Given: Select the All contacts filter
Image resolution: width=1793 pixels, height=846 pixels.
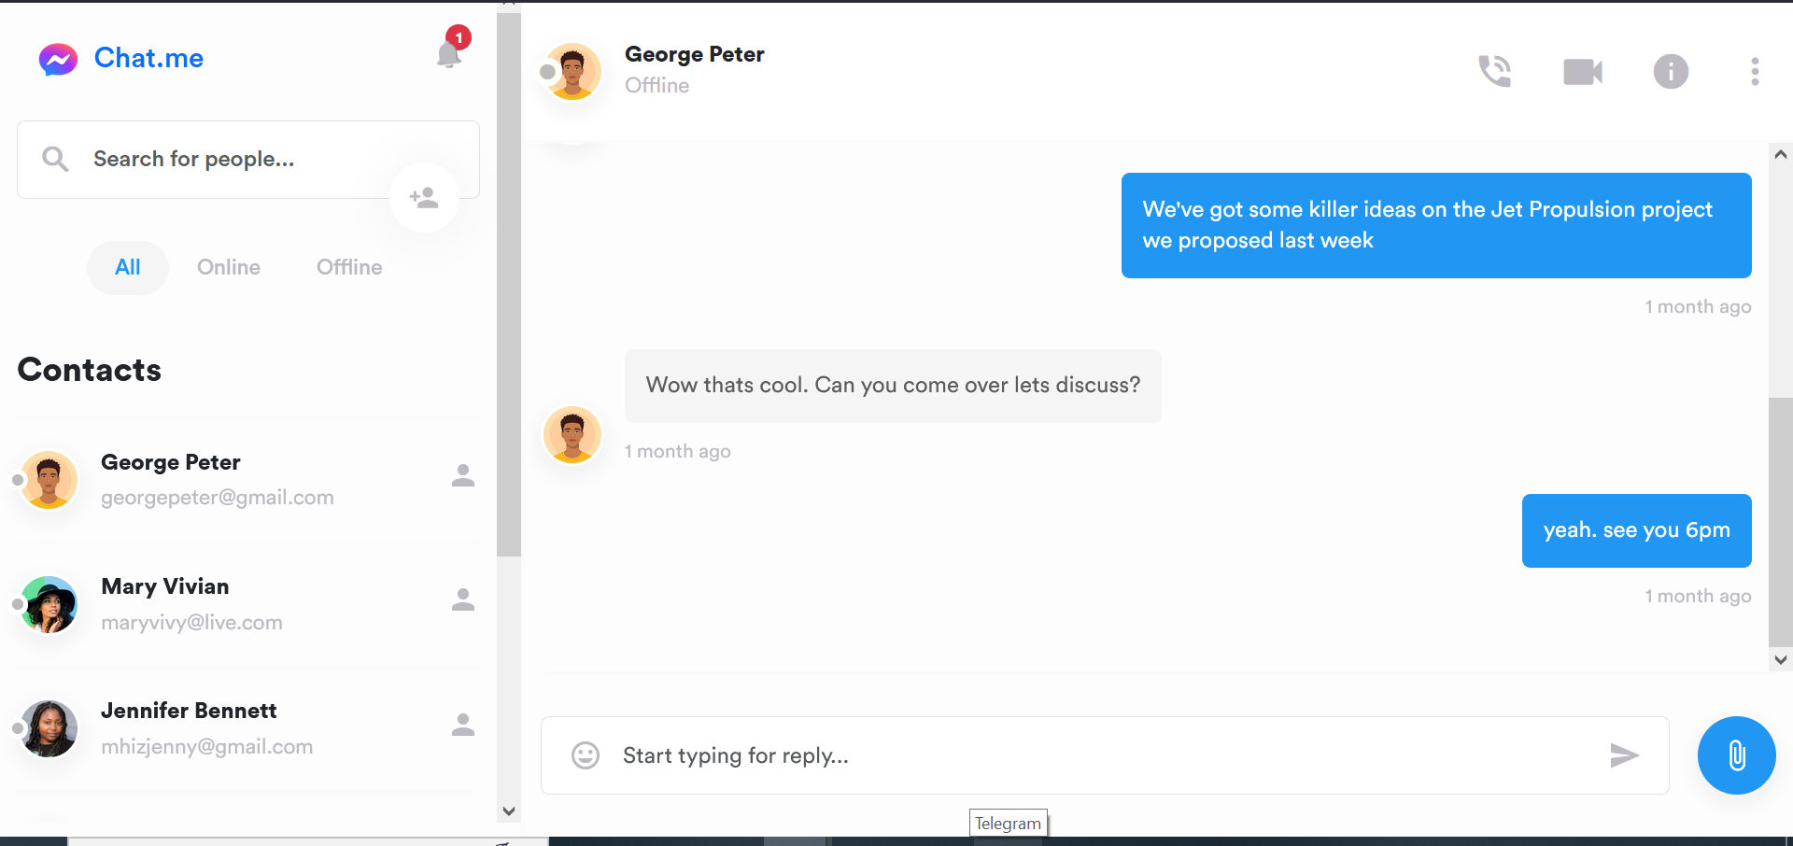Looking at the screenshot, I should [x=128, y=267].
